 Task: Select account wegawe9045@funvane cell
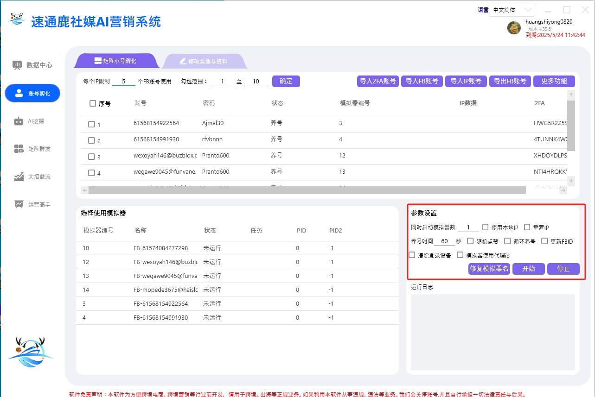(x=165, y=172)
